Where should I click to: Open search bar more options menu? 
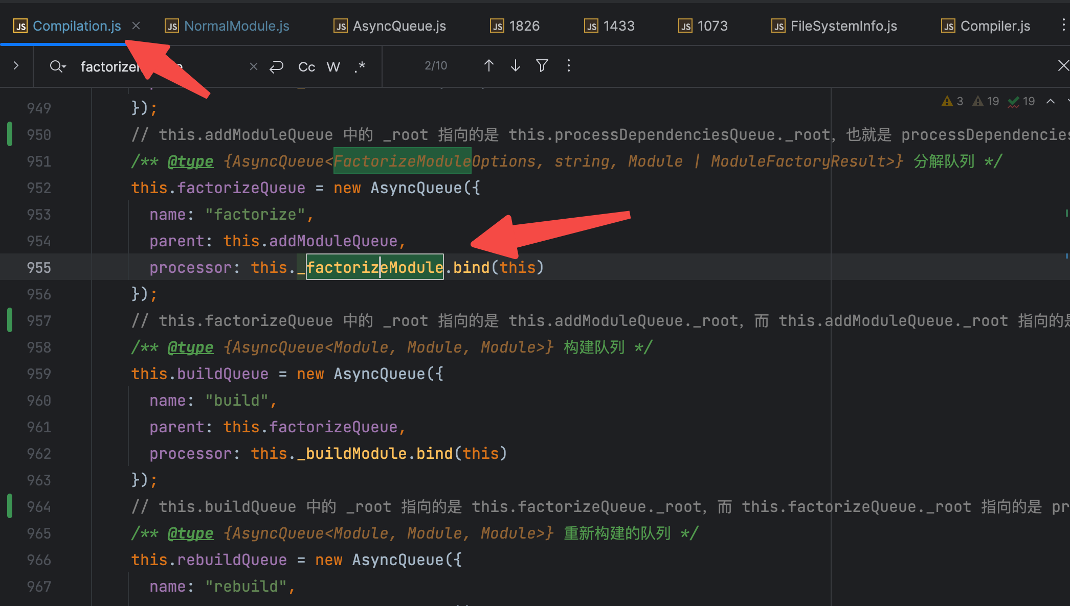568,66
